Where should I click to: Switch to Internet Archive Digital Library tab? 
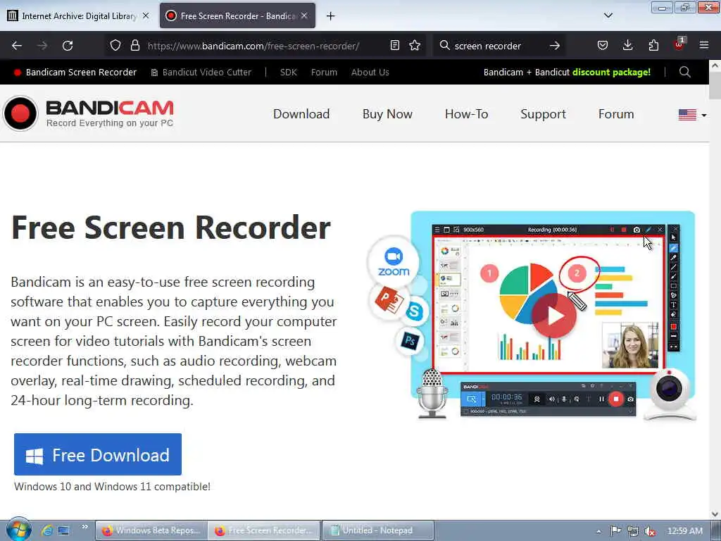79,16
